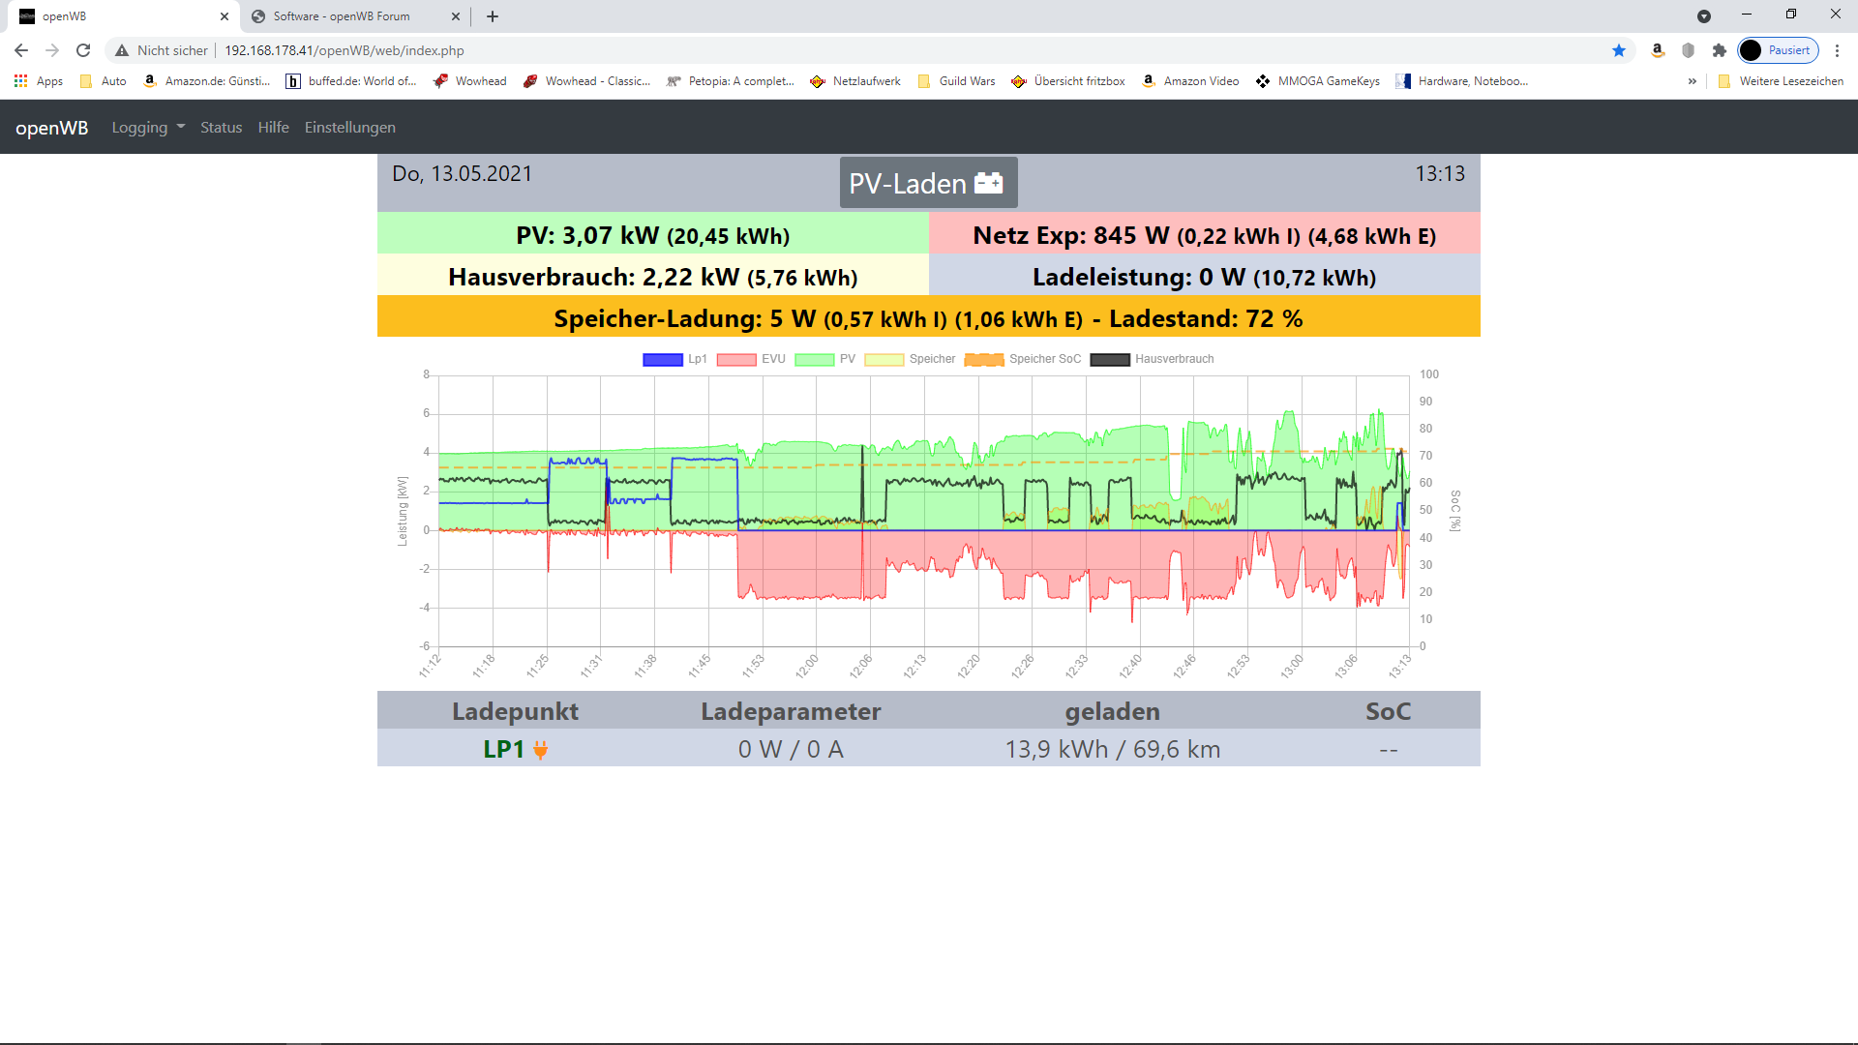Image resolution: width=1858 pixels, height=1045 pixels.
Task: Reload the page with the refresh icon
Action: point(83,50)
